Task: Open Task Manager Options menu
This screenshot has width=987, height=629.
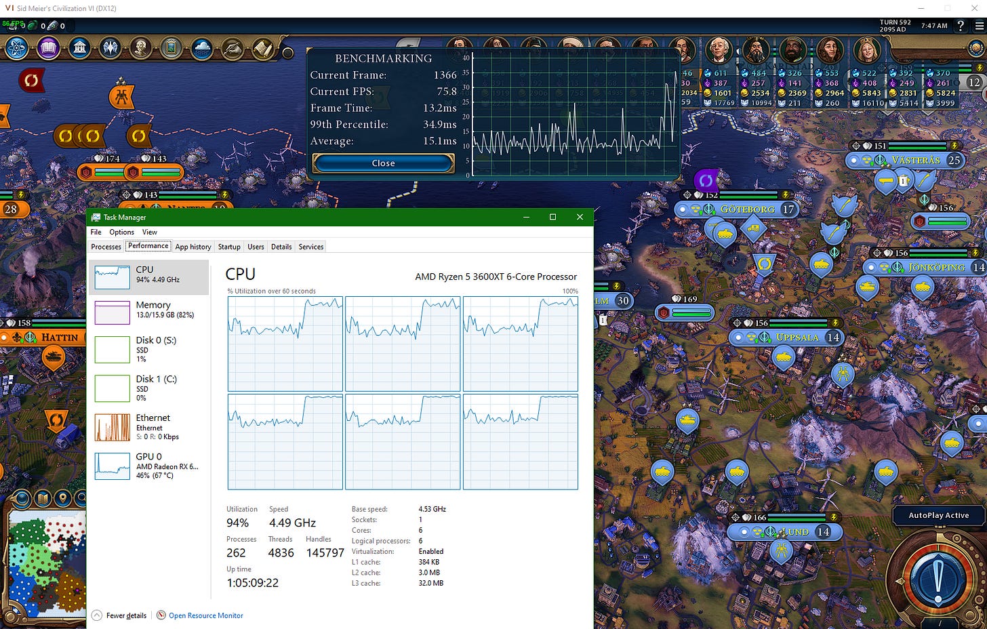Action: [x=122, y=232]
